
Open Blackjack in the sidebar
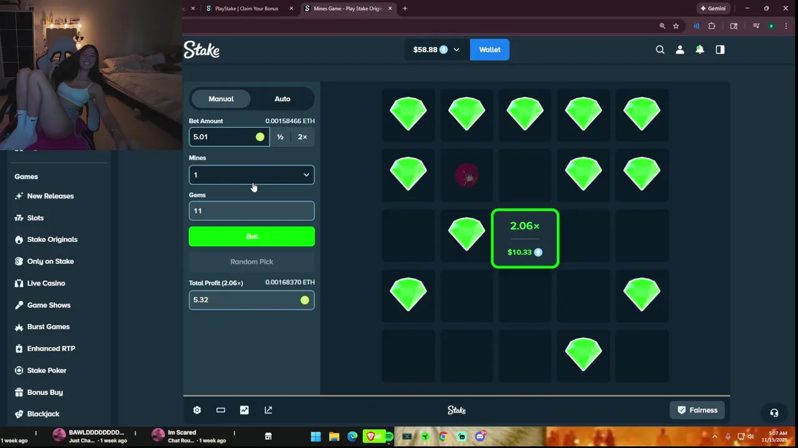click(43, 414)
